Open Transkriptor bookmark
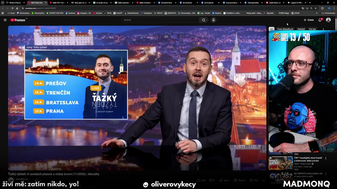Viewport: 337px width, 189px height. 146,13
